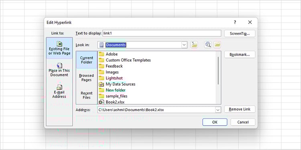Choose the E-mail Address link type
301x150 pixels.
59,92
